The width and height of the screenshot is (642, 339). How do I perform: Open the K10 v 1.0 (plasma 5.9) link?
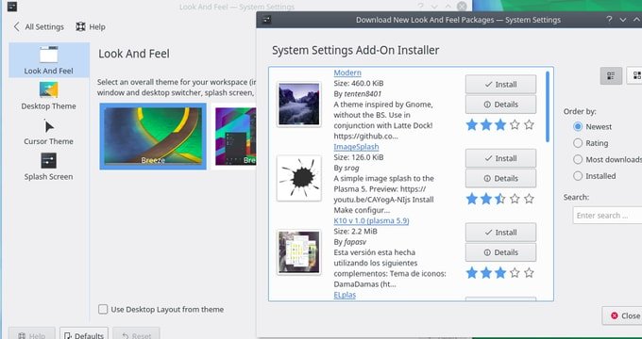coord(371,220)
